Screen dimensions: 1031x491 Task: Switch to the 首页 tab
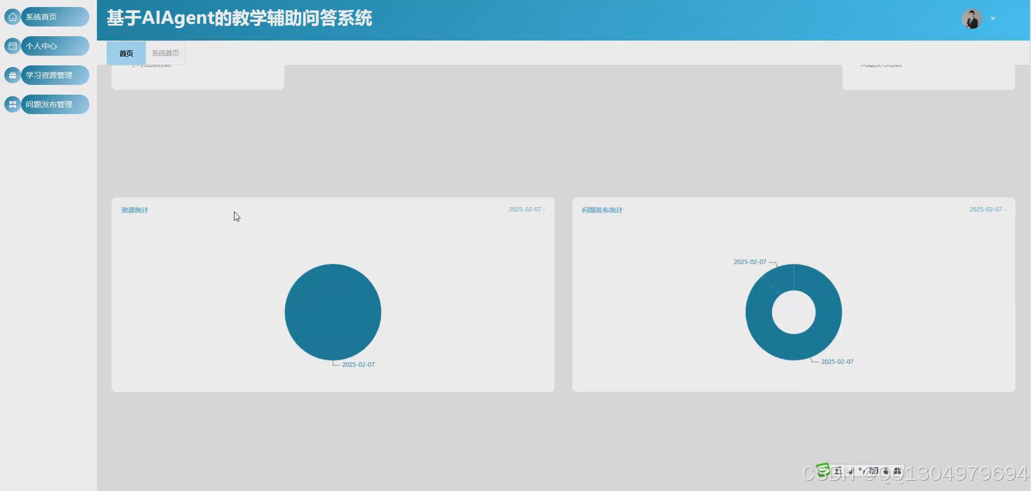pyautogui.click(x=126, y=53)
